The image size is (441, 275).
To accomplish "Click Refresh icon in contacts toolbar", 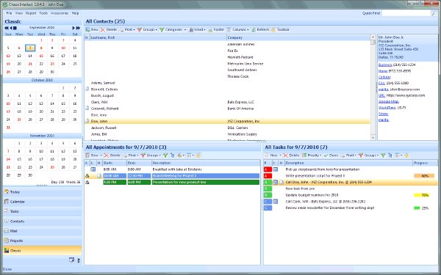I will (x=254, y=30).
